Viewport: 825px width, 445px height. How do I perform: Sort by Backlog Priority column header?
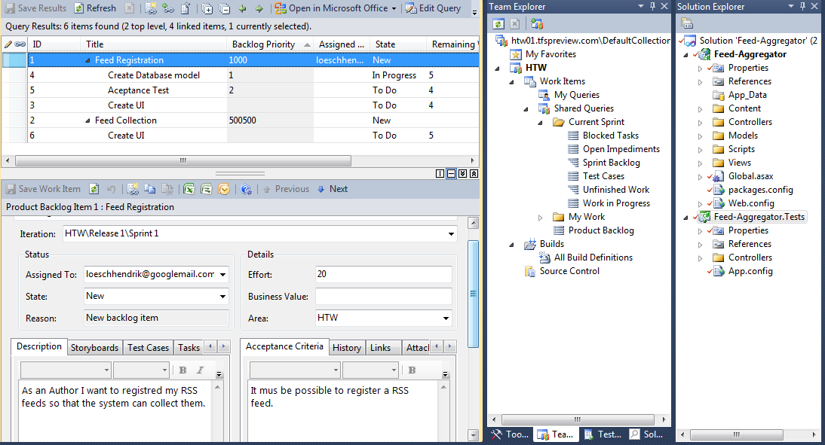(x=271, y=44)
